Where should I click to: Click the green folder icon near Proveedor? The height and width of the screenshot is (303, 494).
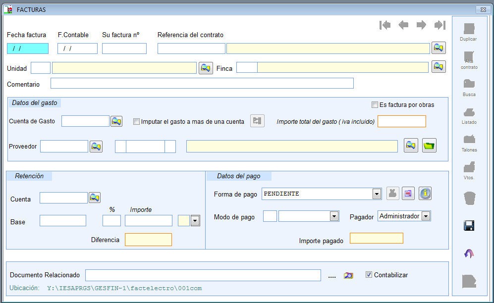coord(429,146)
